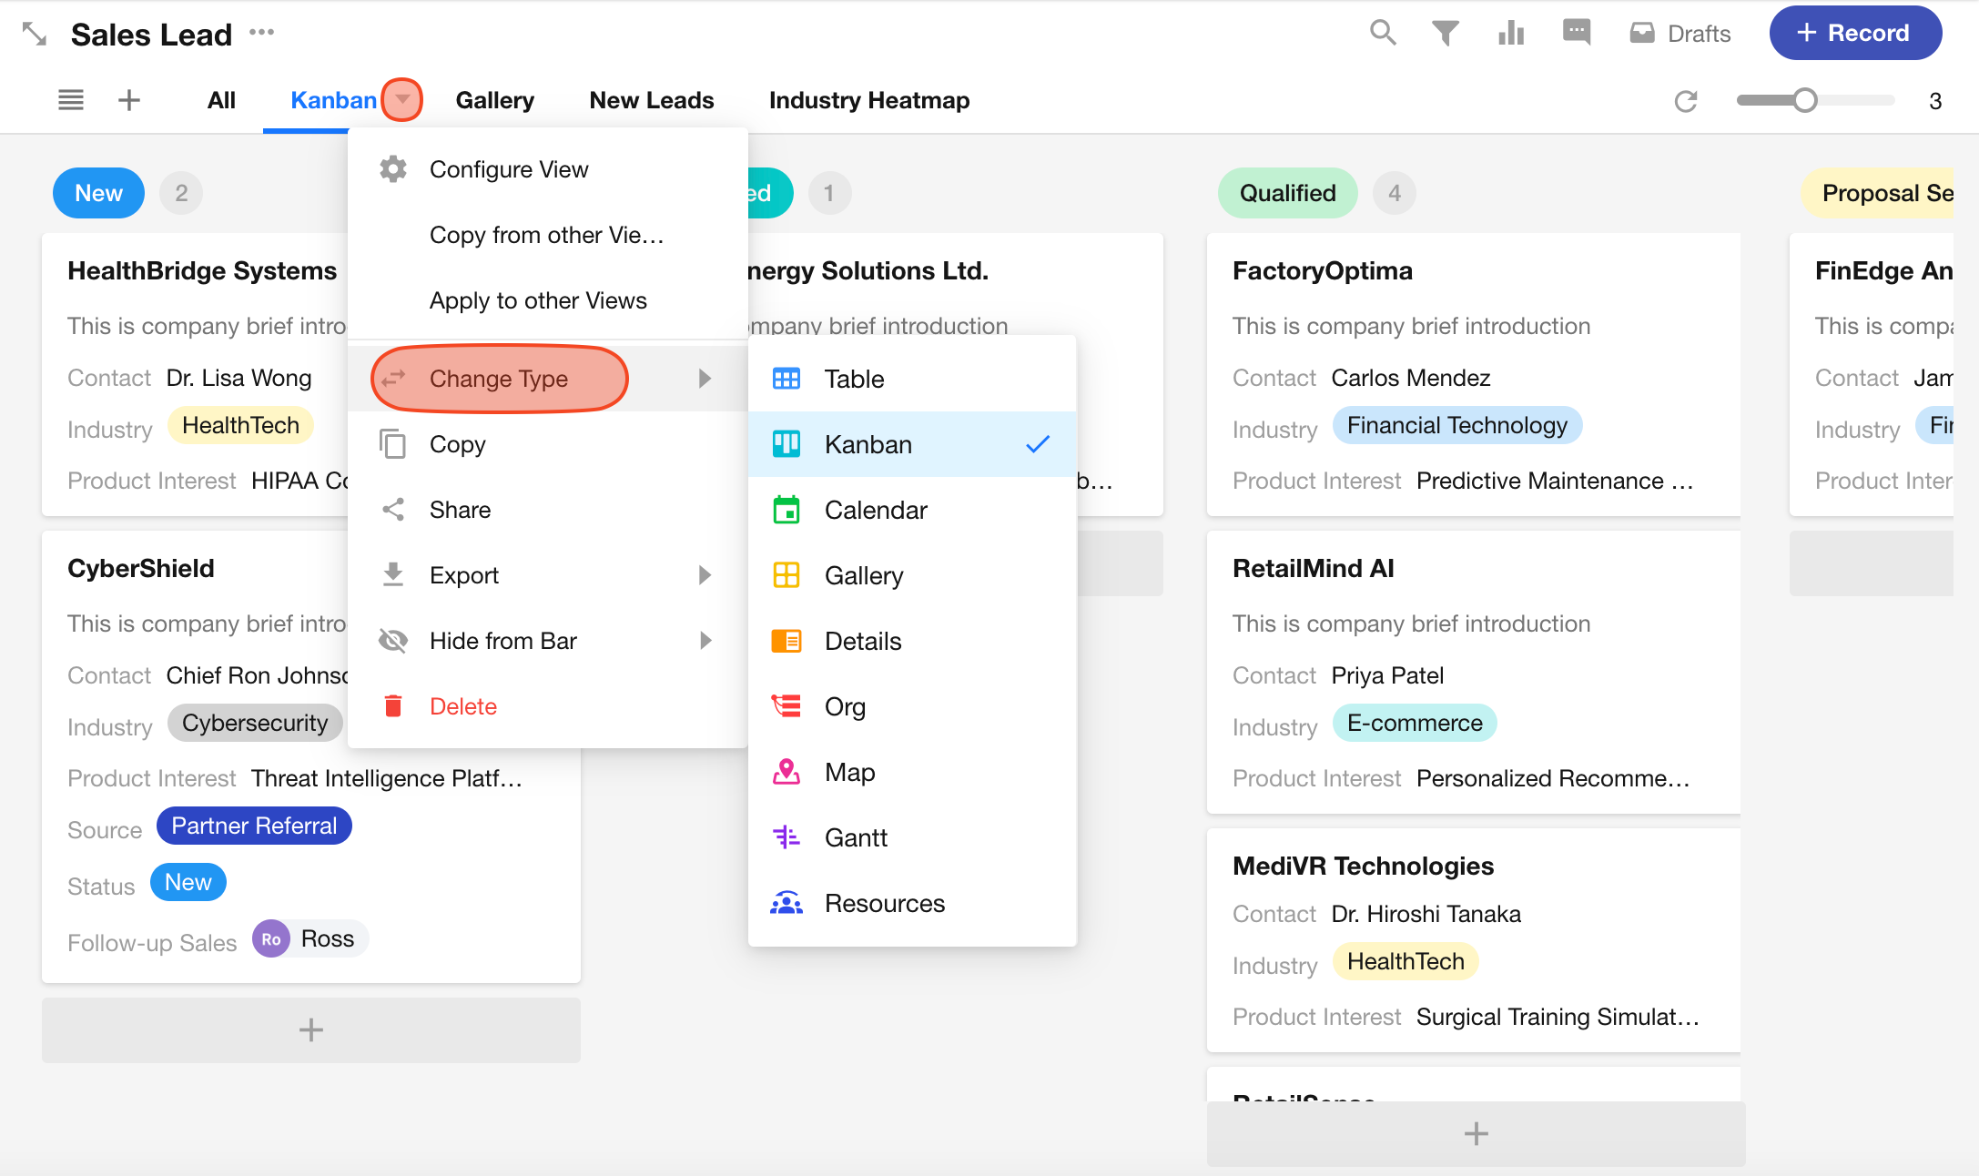This screenshot has width=1979, height=1176.
Task: Open the filter funnel icon
Action: tap(1445, 34)
